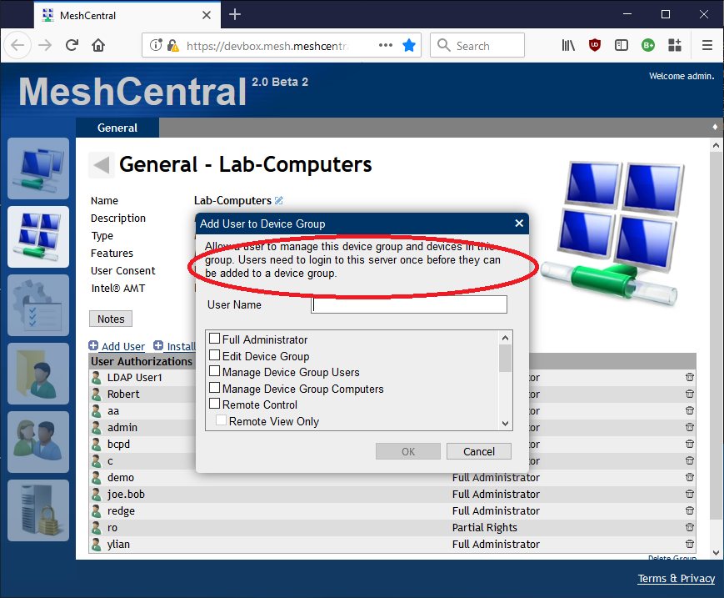Click the trash icon beside ylian
The image size is (724, 598).
[x=689, y=544]
